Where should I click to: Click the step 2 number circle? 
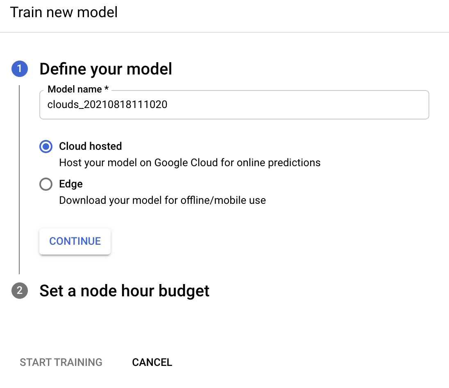(x=20, y=291)
